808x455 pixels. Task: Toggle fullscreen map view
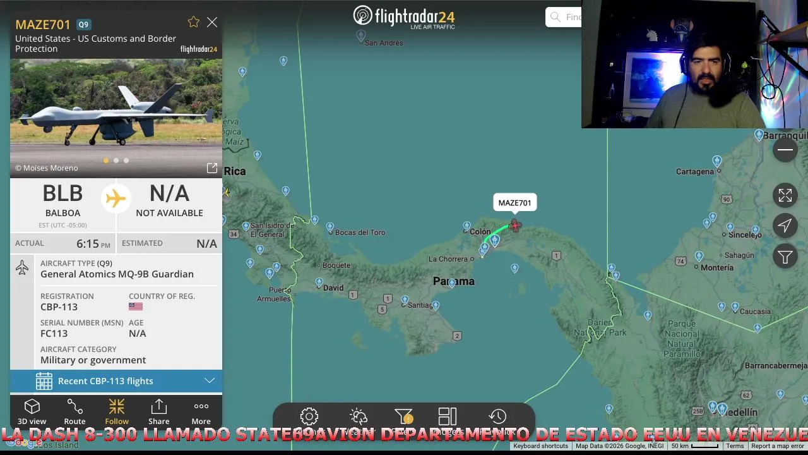tap(785, 196)
